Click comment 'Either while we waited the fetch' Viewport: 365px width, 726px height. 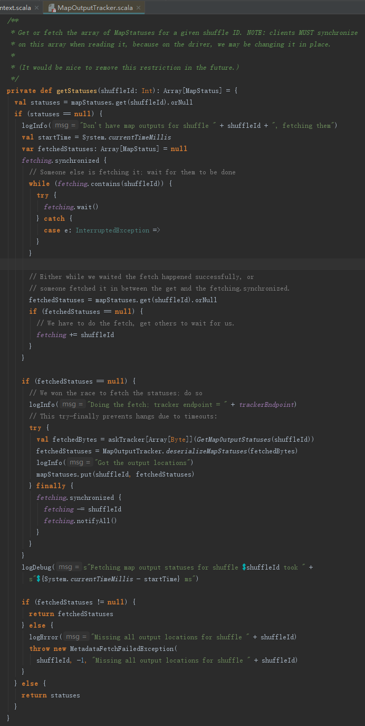point(141,277)
